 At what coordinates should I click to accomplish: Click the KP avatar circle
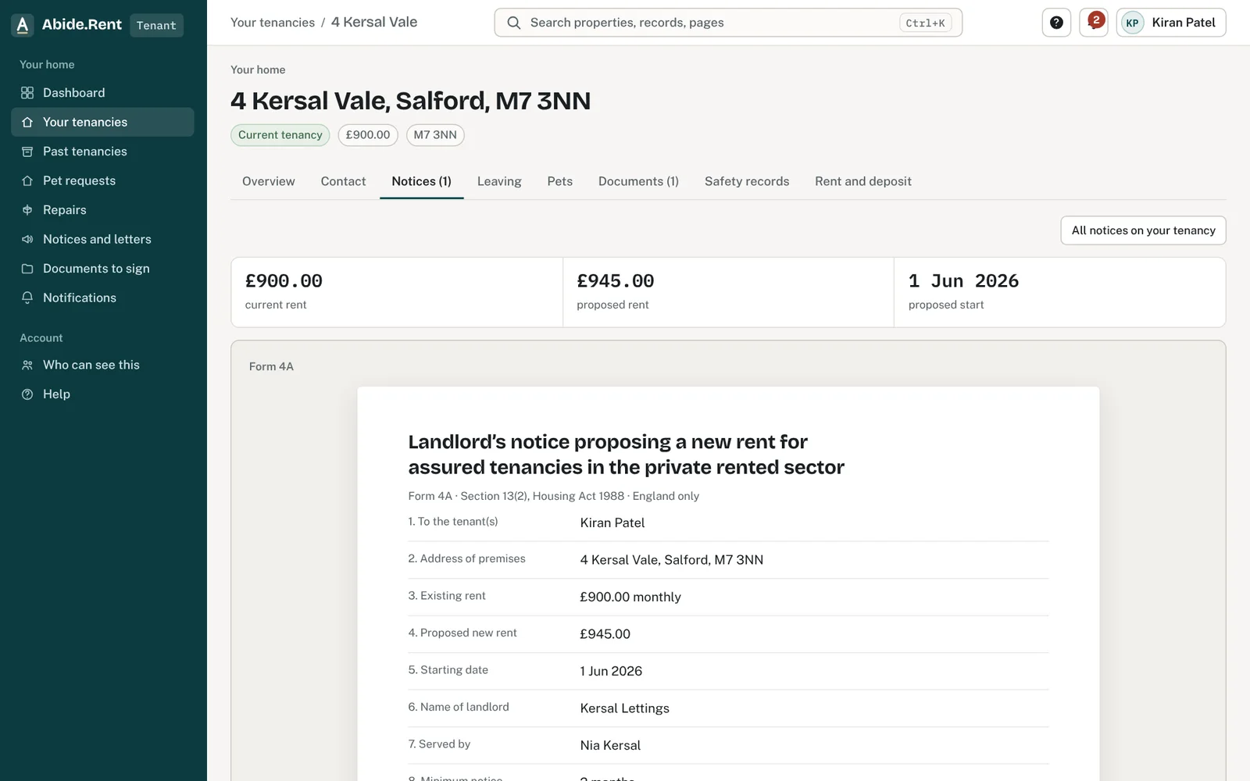1132,23
